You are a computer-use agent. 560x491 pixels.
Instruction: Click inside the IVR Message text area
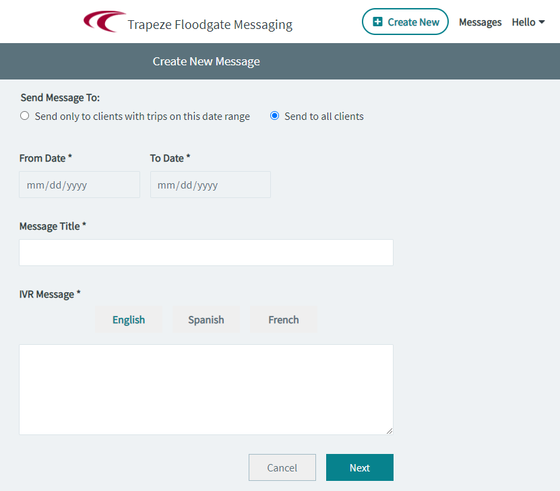click(206, 387)
